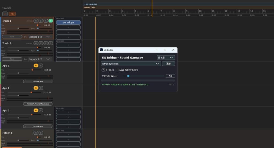Viewport: 274px width, 148px height.
Task: Solo the App 2 track
Action: 41,88
